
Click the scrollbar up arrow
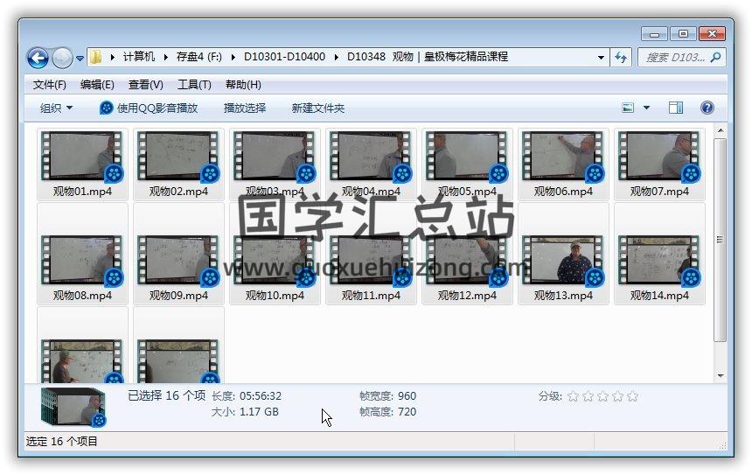click(x=720, y=131)
